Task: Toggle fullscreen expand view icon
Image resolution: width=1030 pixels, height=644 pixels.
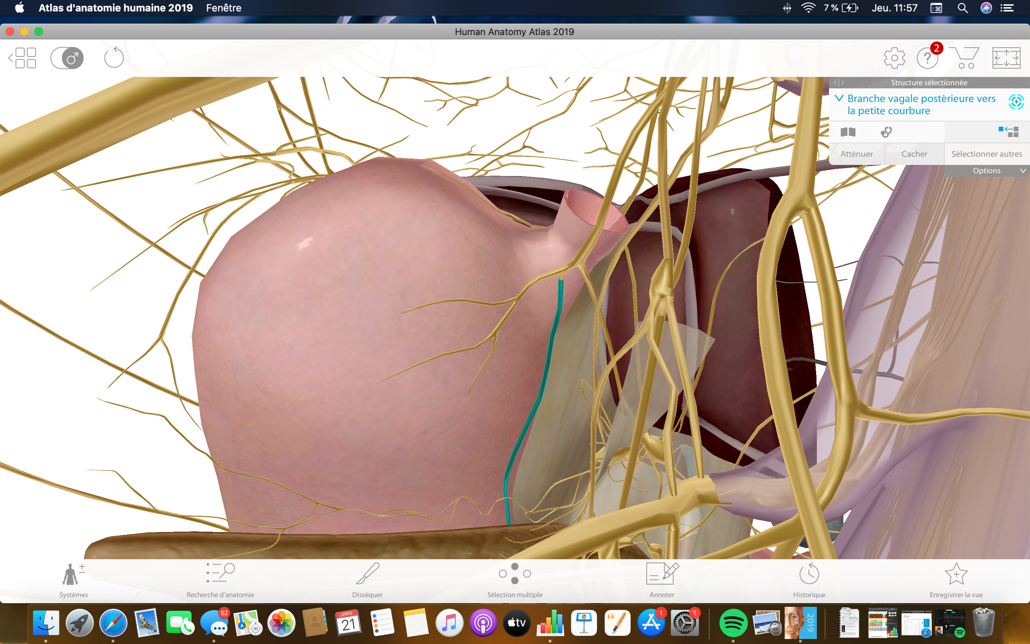Action: tap(1006, 58)
